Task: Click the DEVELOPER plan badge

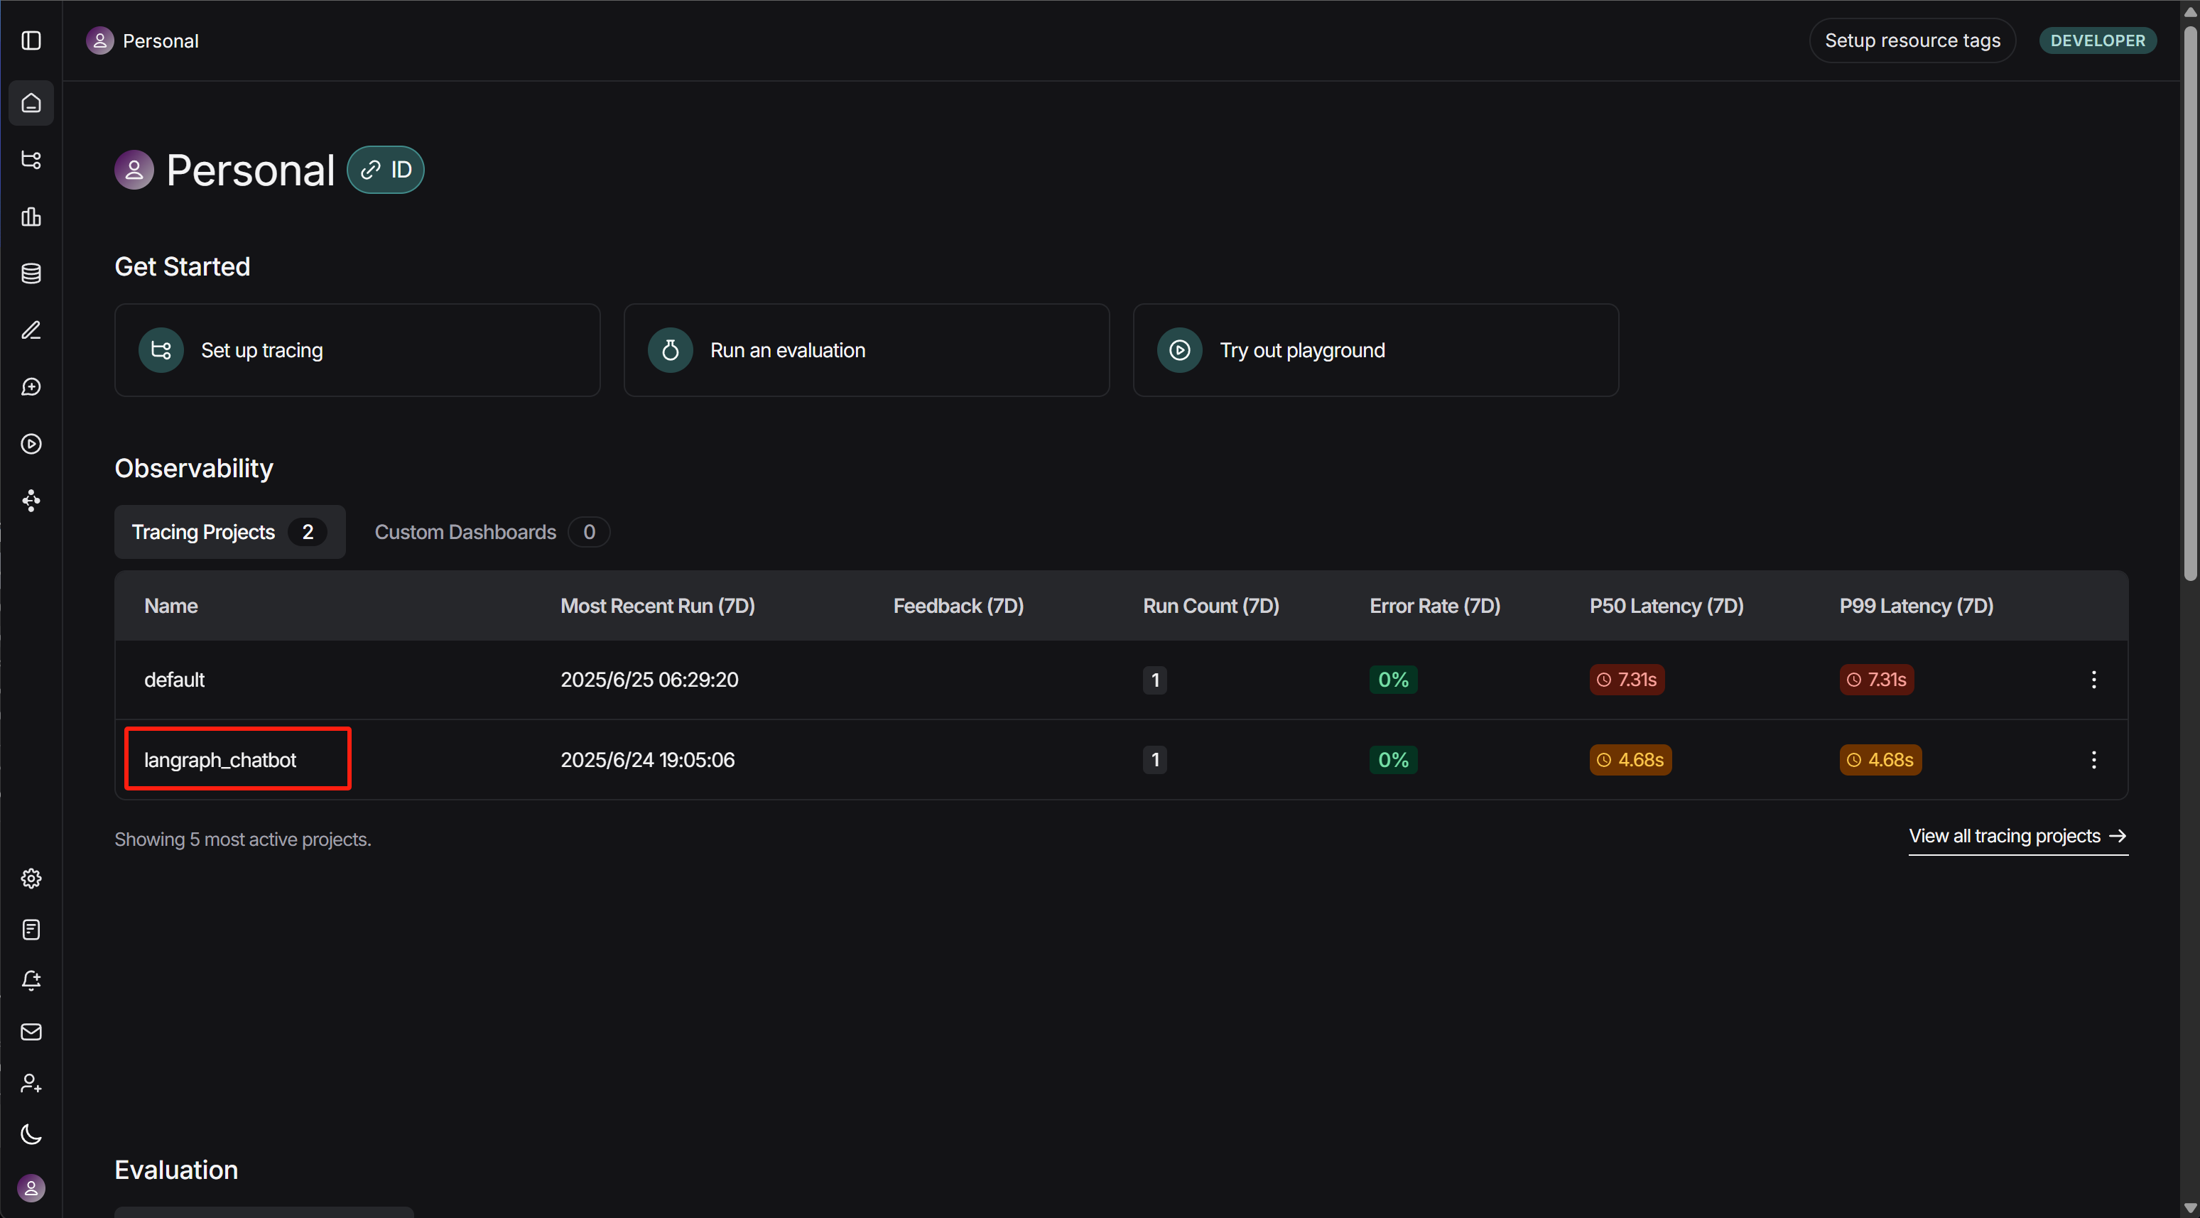Action: click(x=2098, y=40)
